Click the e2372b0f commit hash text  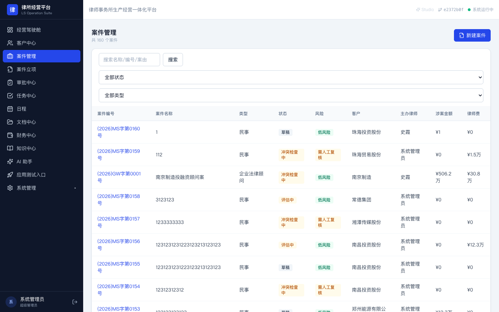tap(454, 10)
